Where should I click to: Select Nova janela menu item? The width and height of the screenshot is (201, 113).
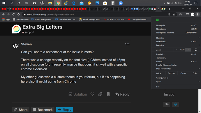click(176, 29)
